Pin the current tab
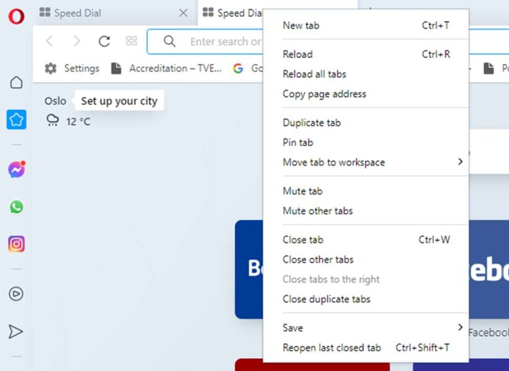The image size is (509, 371). 297,142
